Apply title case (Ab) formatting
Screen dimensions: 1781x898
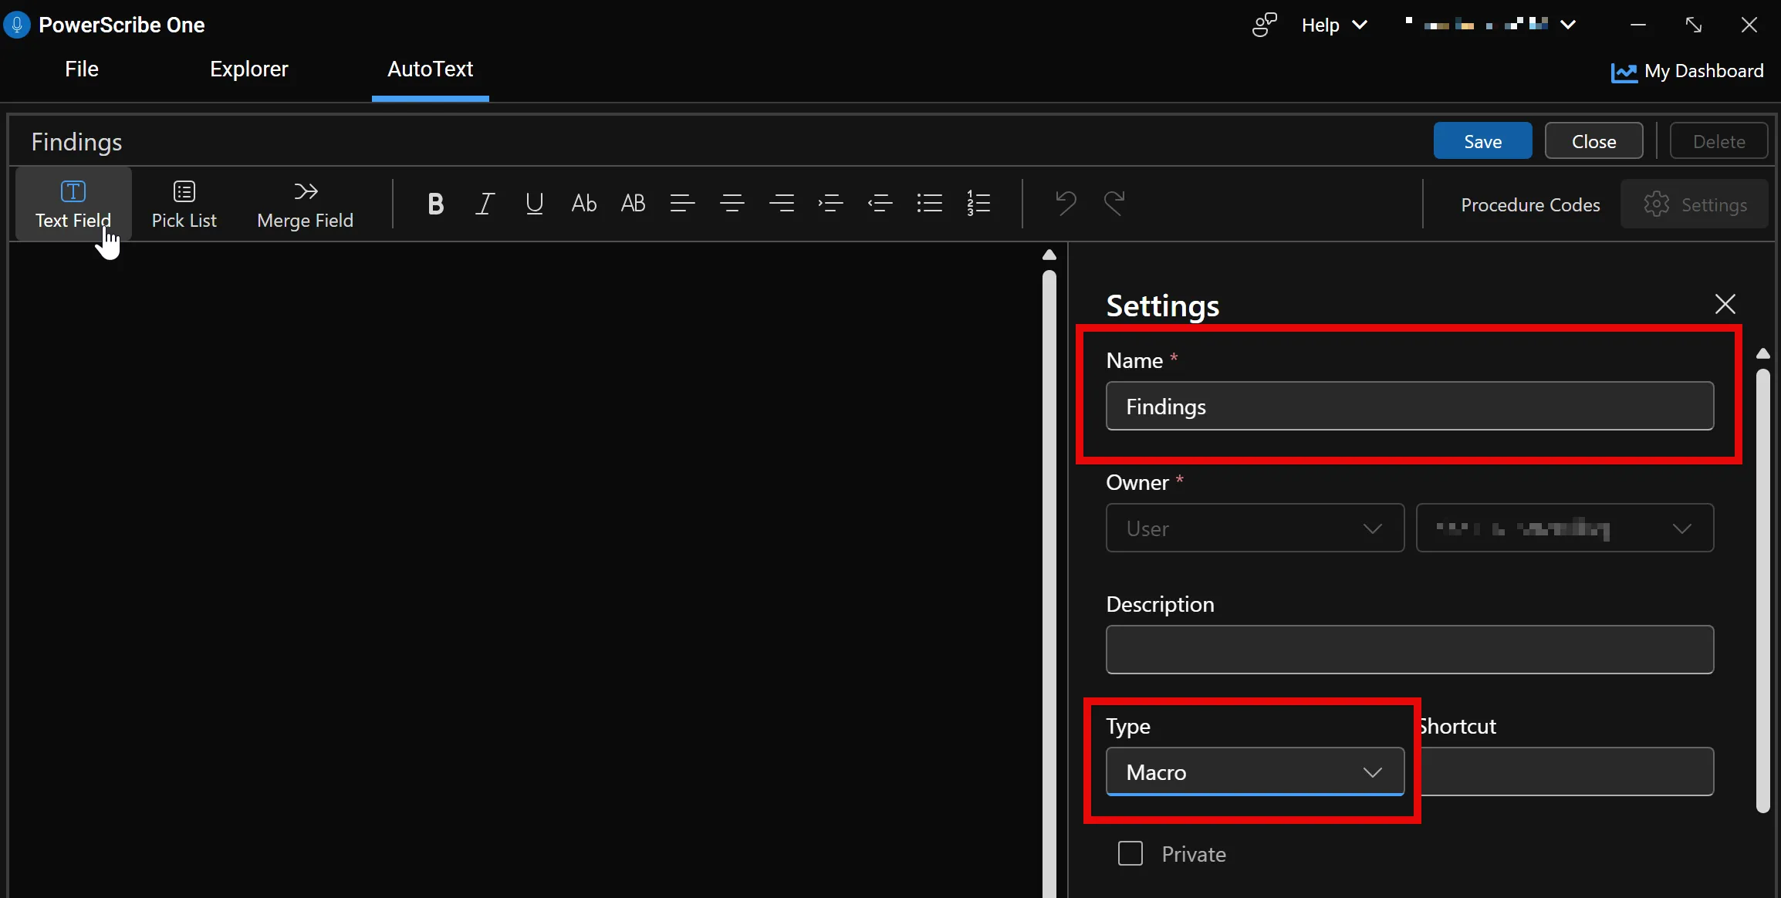(584, 204)
